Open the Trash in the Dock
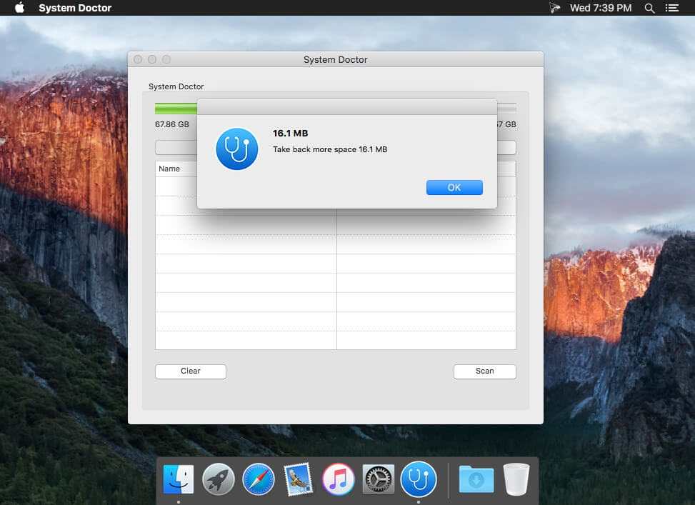 516,479
